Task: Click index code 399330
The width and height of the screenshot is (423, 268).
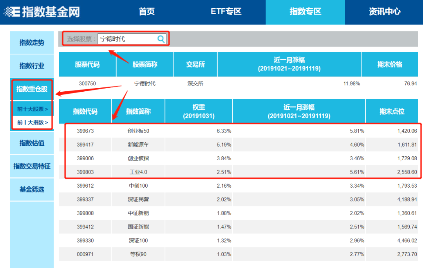Action: 85,241
